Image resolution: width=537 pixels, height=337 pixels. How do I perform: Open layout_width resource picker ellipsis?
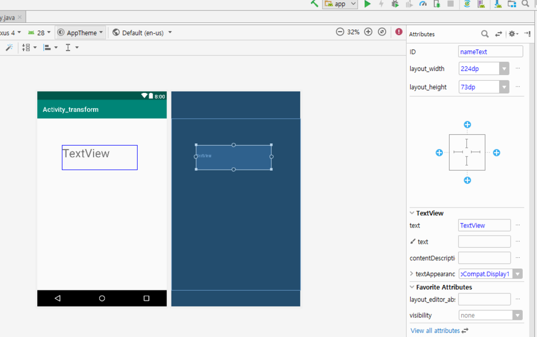click(518, 68)
